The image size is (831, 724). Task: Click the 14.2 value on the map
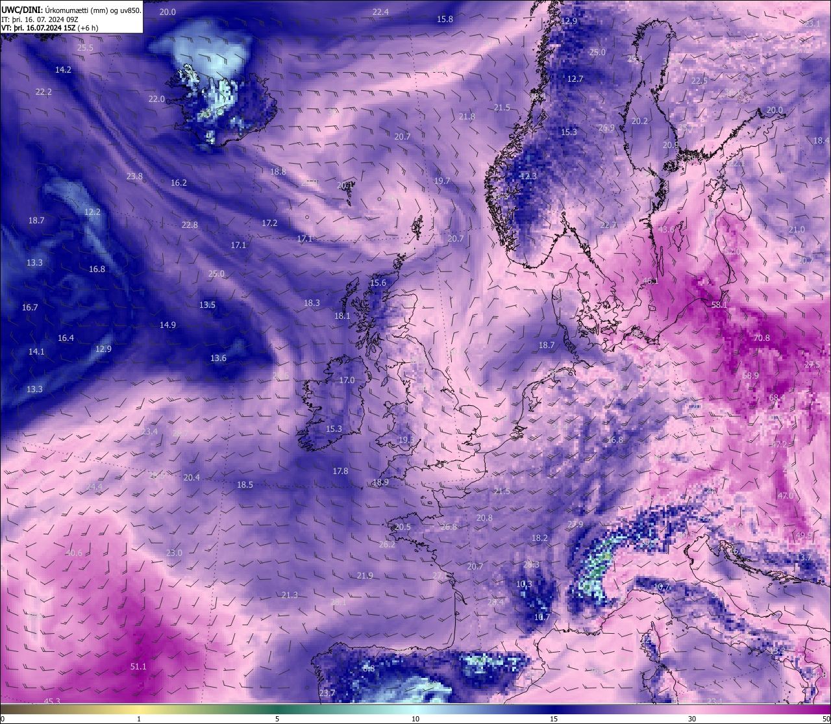click(63, 69)
